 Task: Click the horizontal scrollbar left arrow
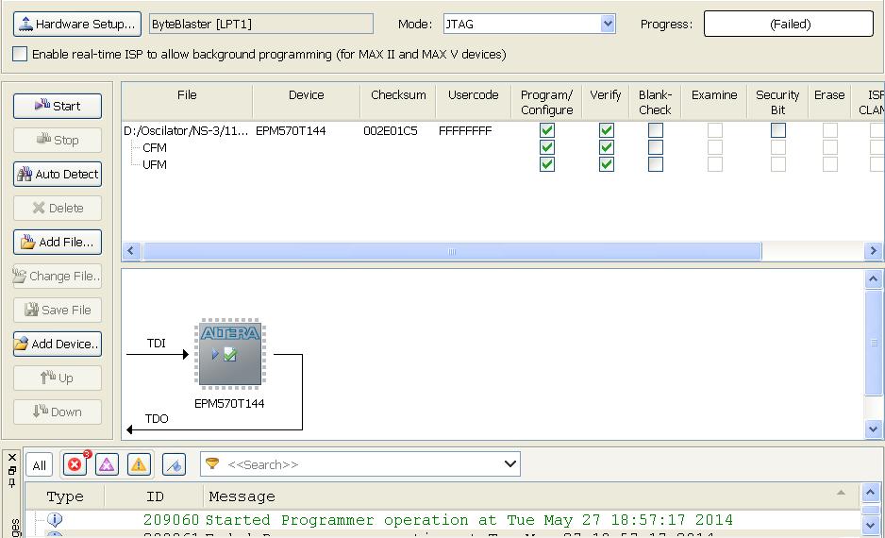[x=131, y=251]
